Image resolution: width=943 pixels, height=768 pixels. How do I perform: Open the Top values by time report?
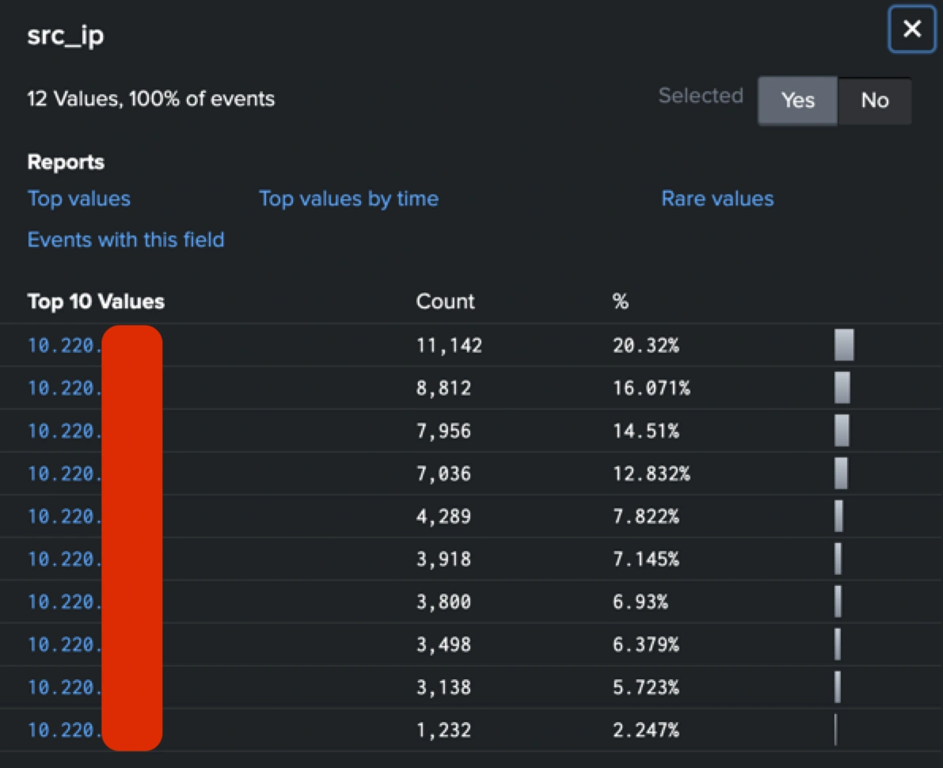(348, 198)
